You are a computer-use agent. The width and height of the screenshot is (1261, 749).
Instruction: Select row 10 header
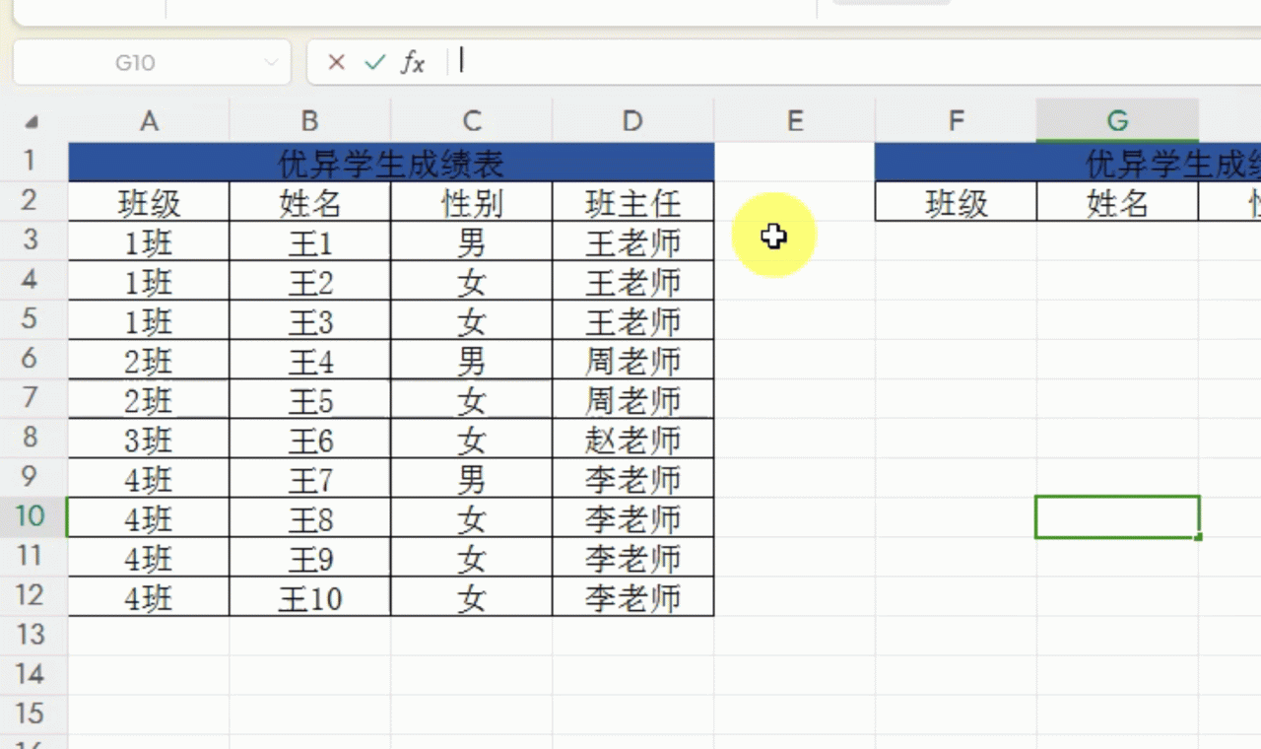(x=33, y=516)
